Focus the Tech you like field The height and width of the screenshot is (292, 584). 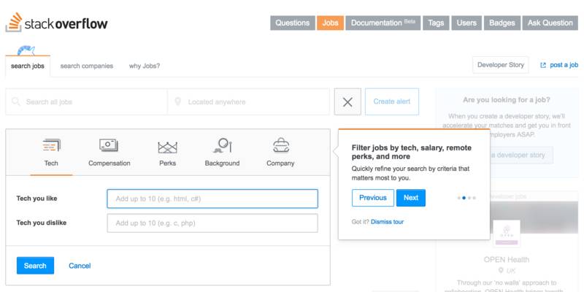tap(212, 199)
